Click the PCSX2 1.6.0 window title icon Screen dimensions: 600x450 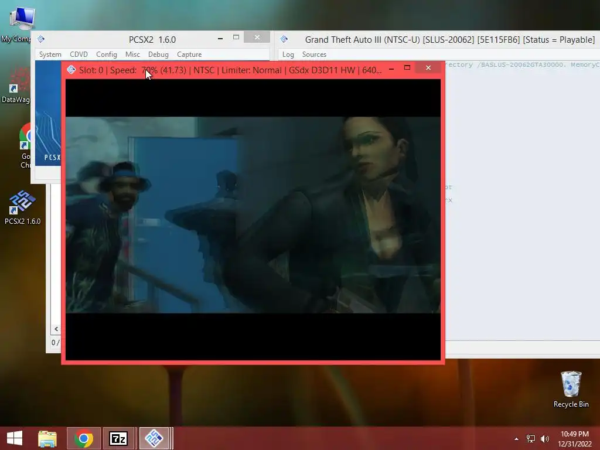point(41,39)
